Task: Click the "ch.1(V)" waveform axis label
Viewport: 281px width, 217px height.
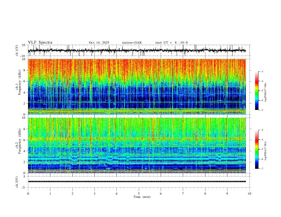Action: 17,50
